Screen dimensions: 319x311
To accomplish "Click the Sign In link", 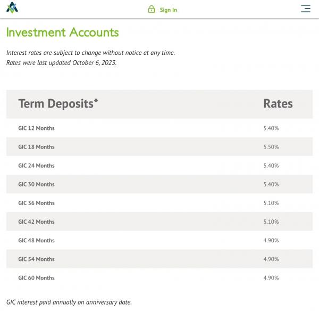I will (168, 10).
